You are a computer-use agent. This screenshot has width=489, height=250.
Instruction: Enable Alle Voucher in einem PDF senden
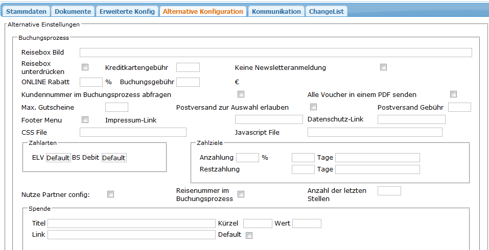coord(453,94)
